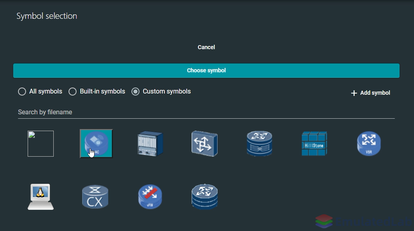
Task: Click Add symbol to upload new icon
Action: coord(370,93)
